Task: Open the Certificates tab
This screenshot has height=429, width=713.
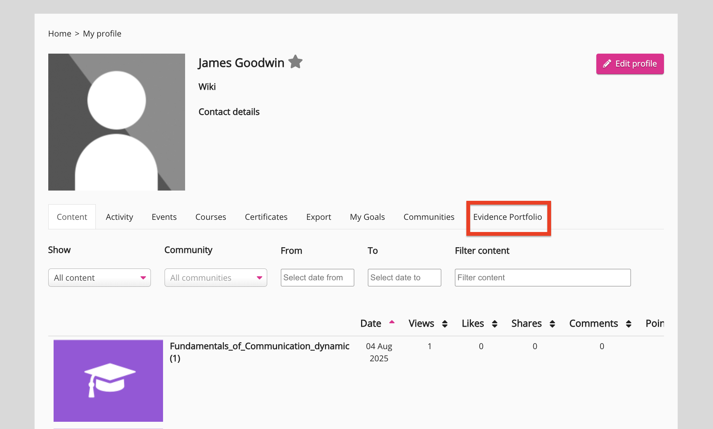Action: 266,217
